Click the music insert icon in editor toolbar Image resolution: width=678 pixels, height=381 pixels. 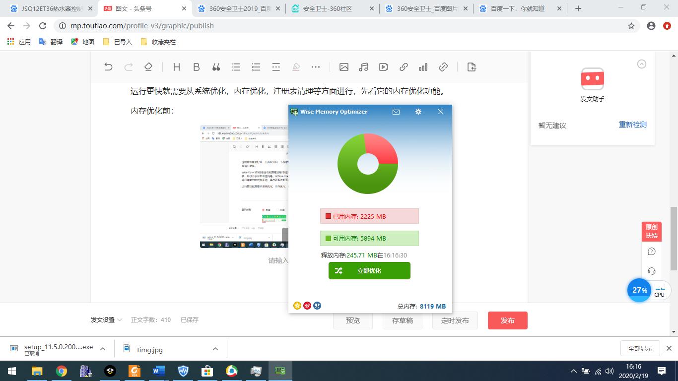tap(363, 66)
